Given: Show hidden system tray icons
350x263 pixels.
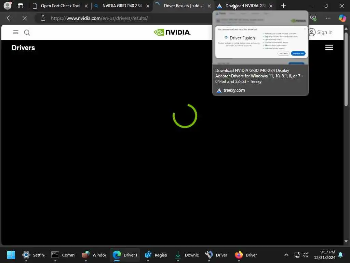Looking at the screenshot, I should pos(286,255).
